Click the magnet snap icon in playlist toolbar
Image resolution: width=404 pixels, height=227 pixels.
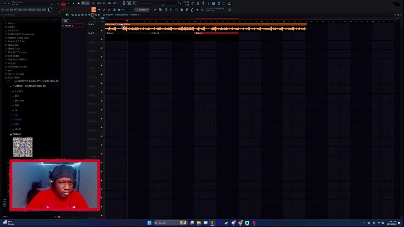(x=67, y=15)
